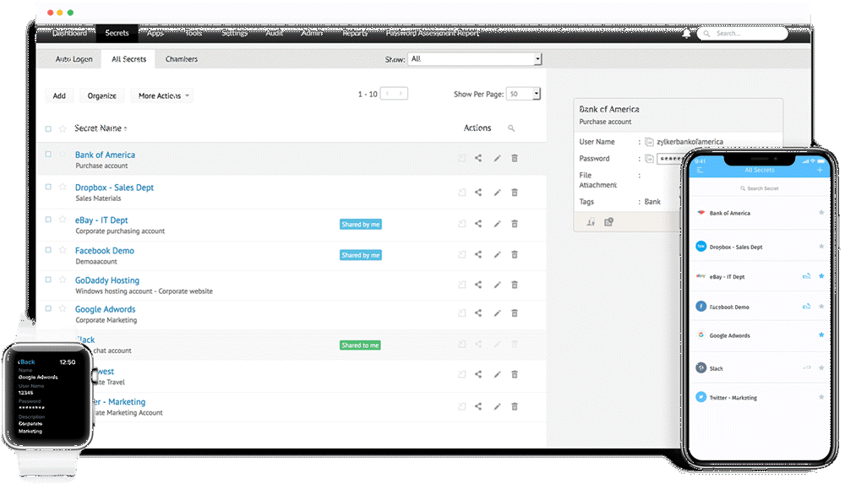Image resolution: width=845 pixels, height=484 pixels.
Task: Tap Slack entry on phone list
Action: [760, 368]
